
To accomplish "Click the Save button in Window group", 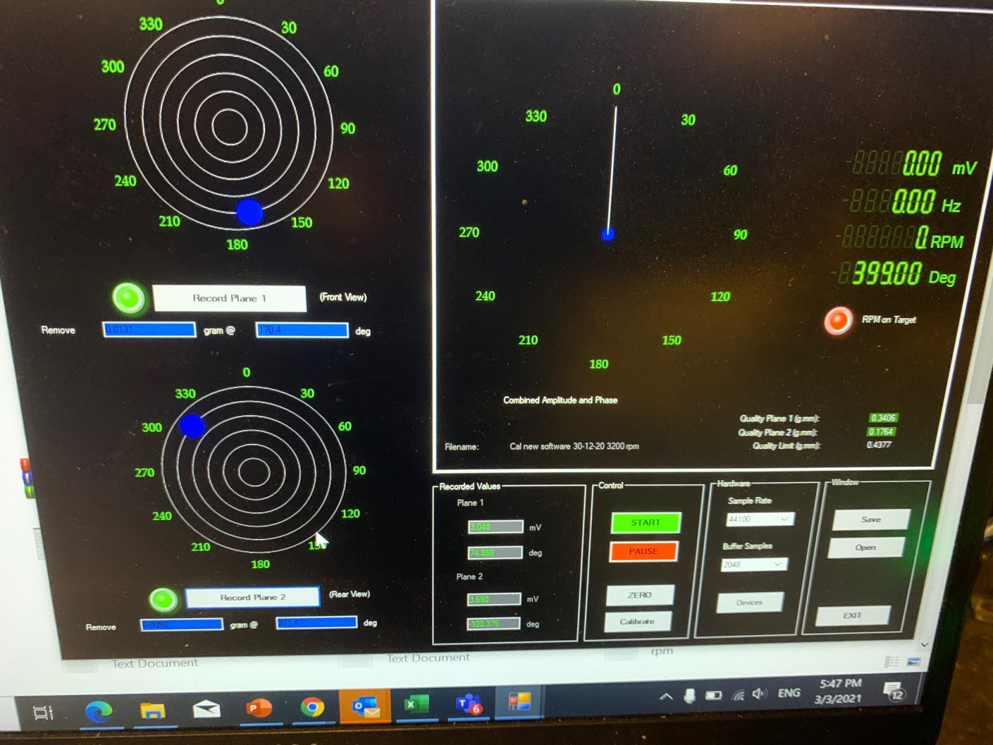I will (x=871, y=520).
